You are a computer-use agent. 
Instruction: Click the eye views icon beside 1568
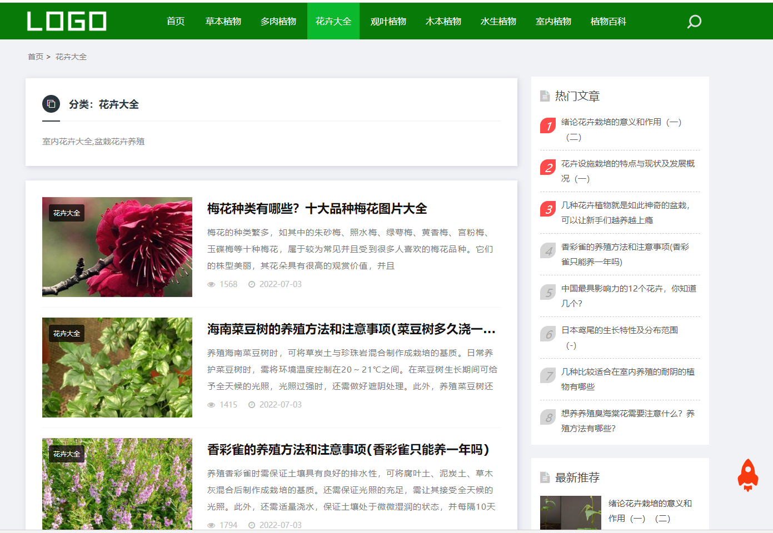pyautogui.click(x=211, y=284)
